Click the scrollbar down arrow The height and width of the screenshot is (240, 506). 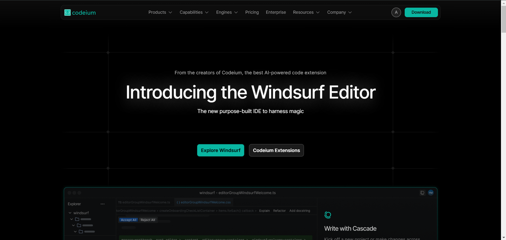point(503,237)
